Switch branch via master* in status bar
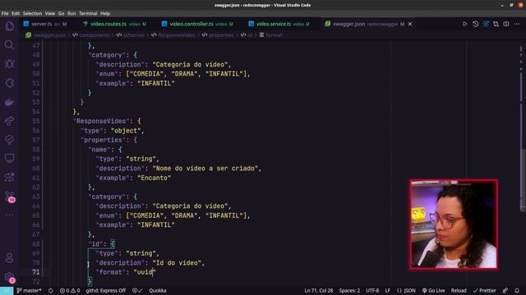526x295 pixels. click(30, 291)
